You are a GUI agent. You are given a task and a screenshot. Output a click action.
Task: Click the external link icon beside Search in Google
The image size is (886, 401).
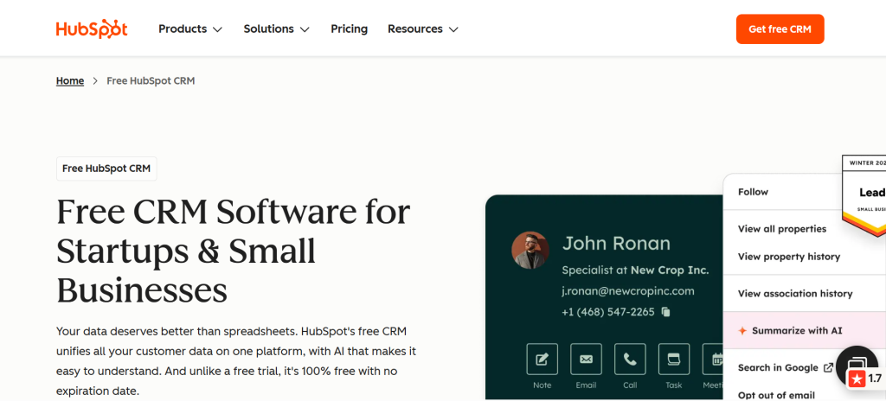tap(828, 367)
